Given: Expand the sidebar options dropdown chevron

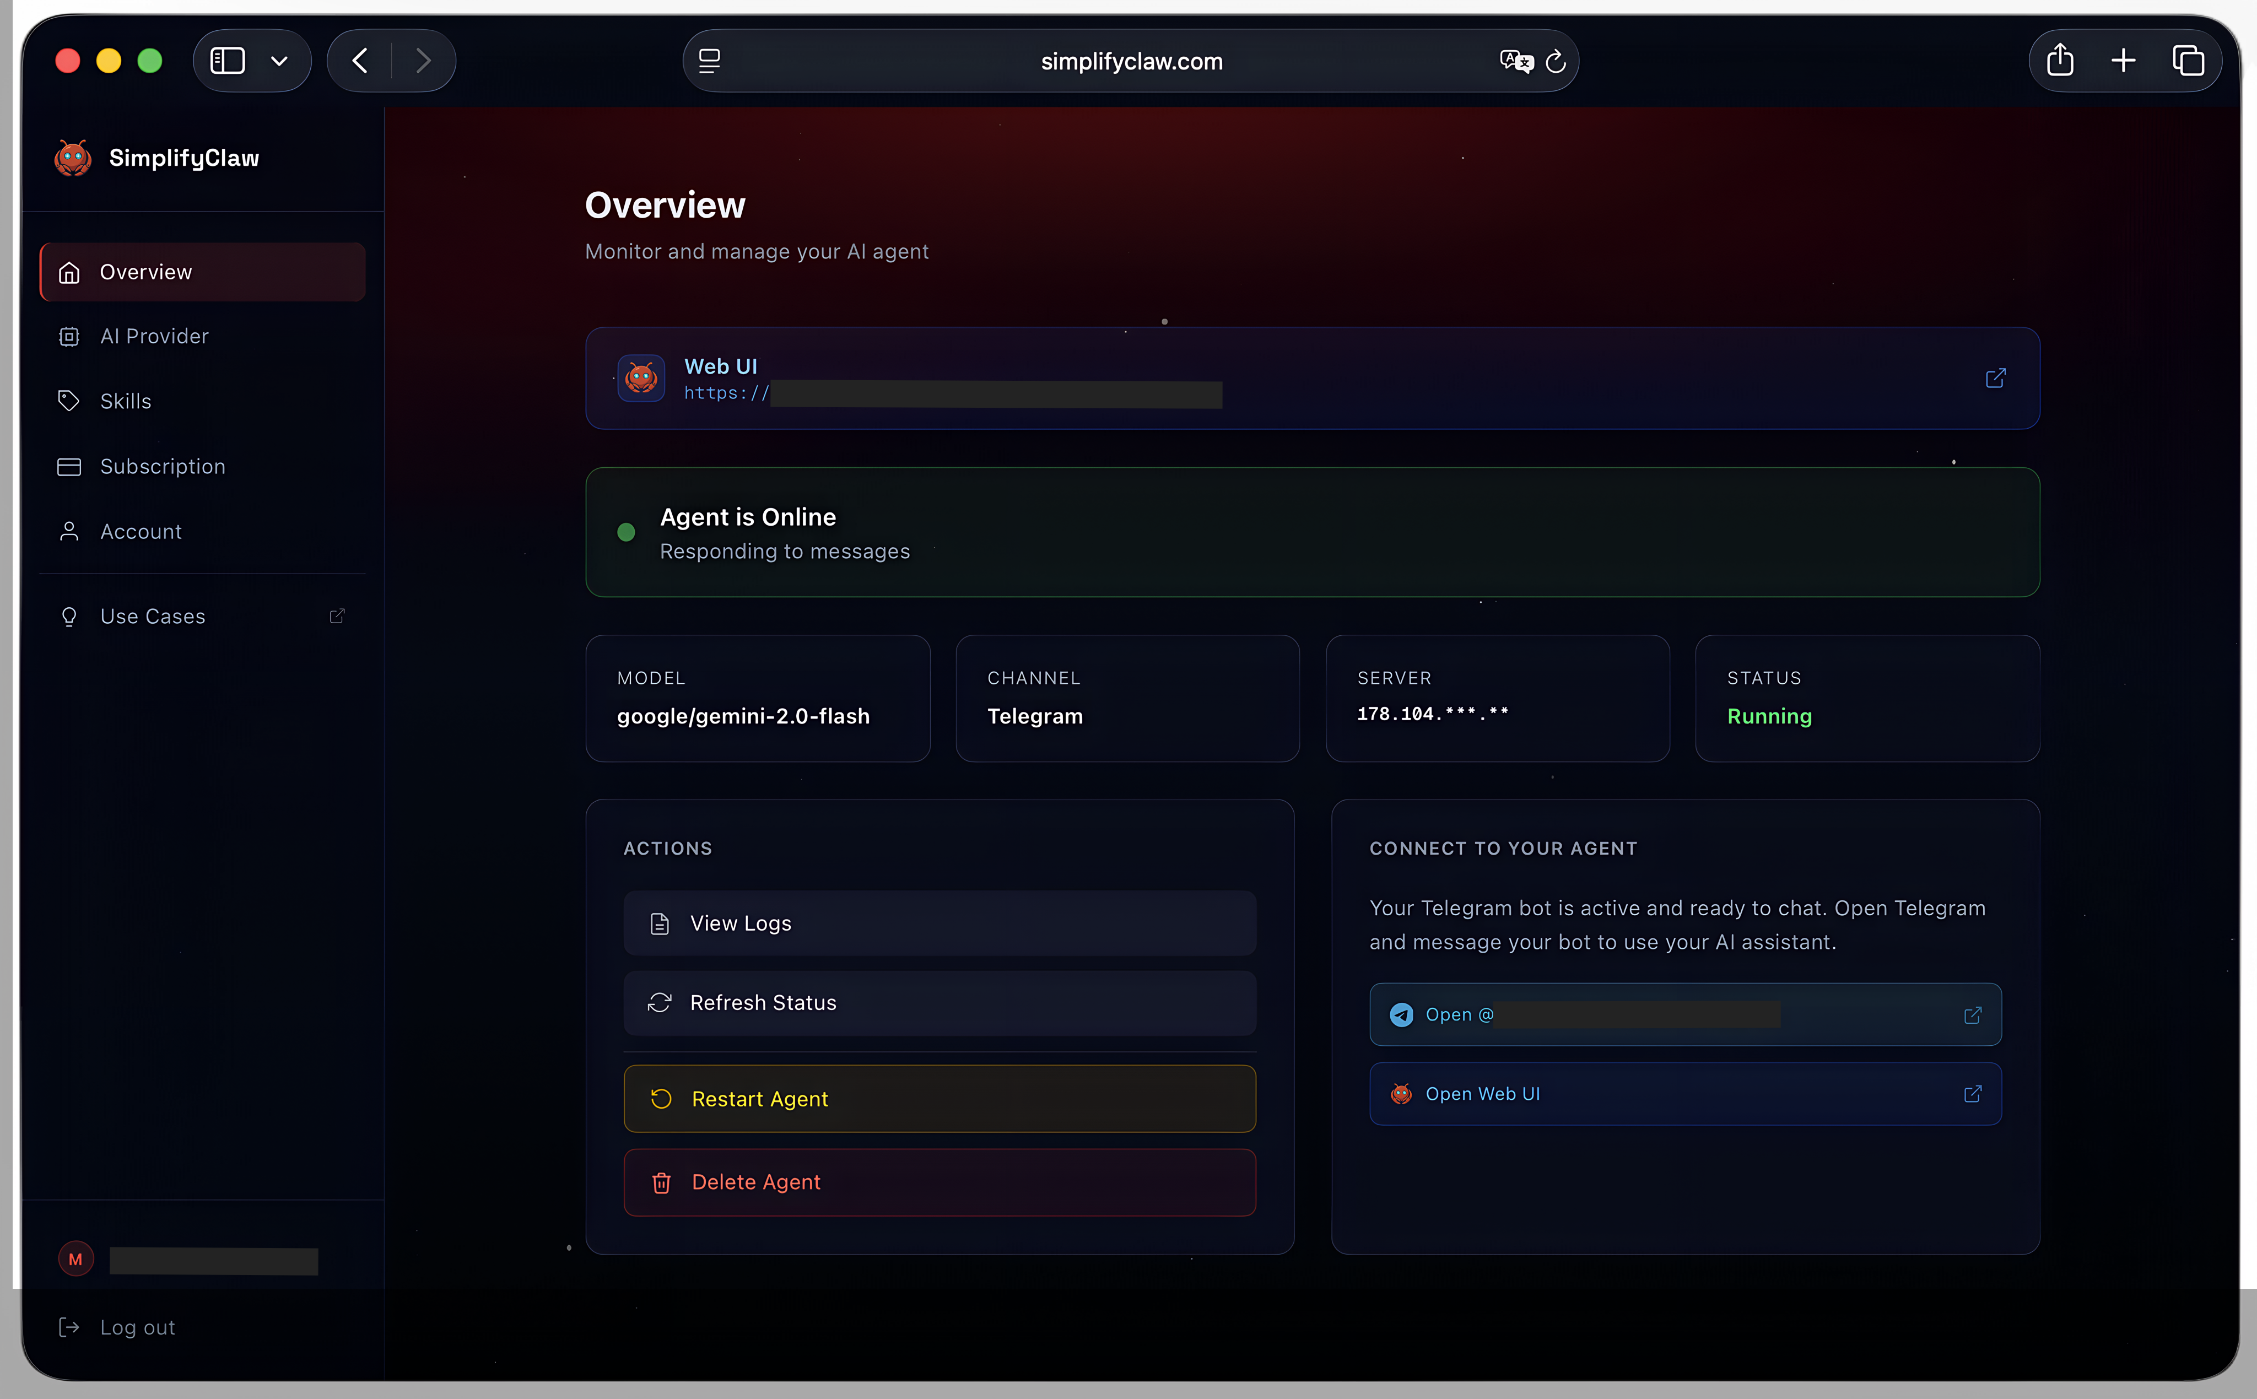Looking at the screenshot, I should tap(278, 61).
